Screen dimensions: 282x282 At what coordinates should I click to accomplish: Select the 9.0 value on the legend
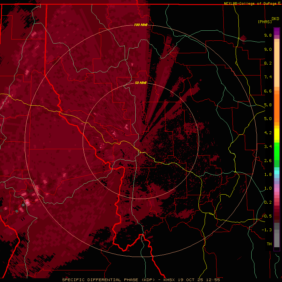point(268,49)
